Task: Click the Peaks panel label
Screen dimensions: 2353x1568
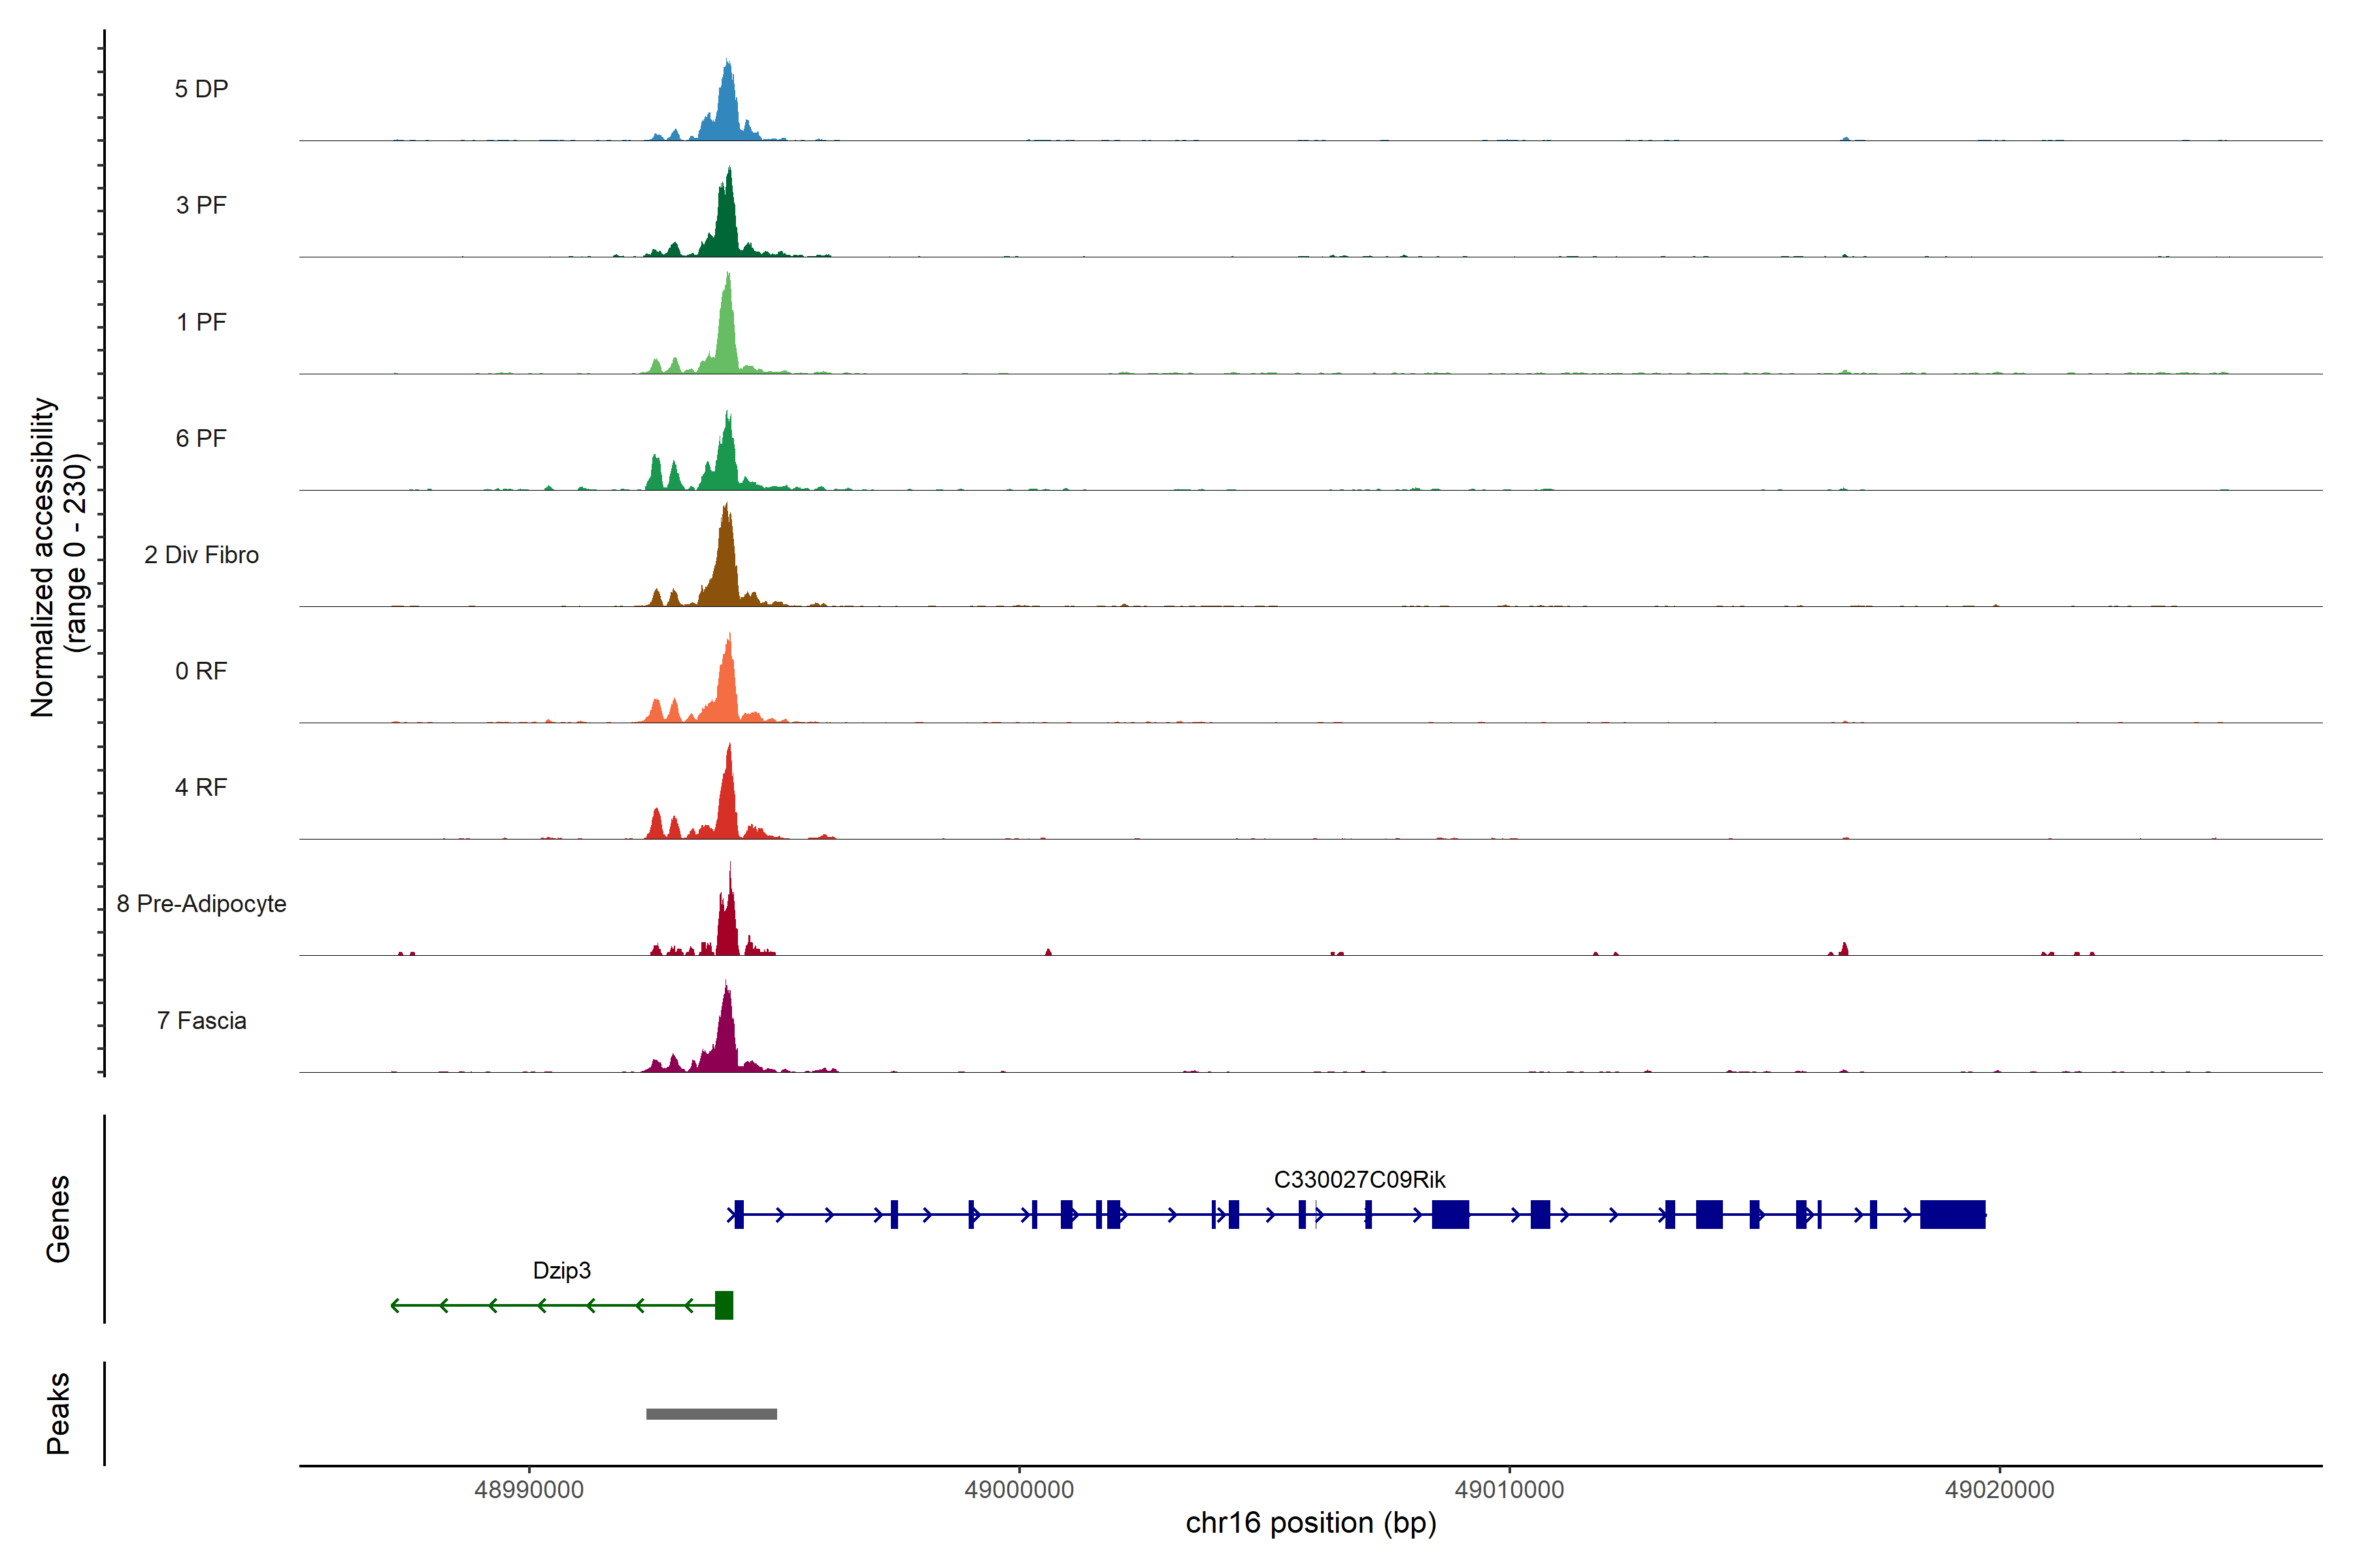Action: (x=58, y=1413)
